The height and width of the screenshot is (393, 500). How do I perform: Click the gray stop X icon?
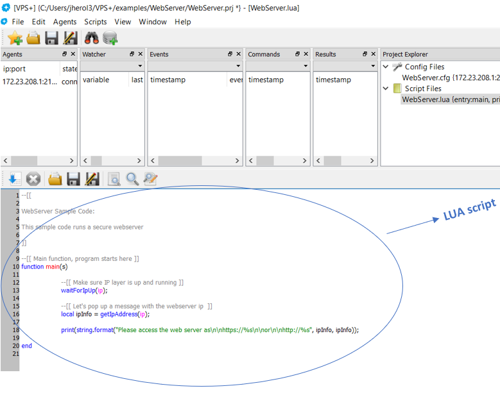[33, 179]
